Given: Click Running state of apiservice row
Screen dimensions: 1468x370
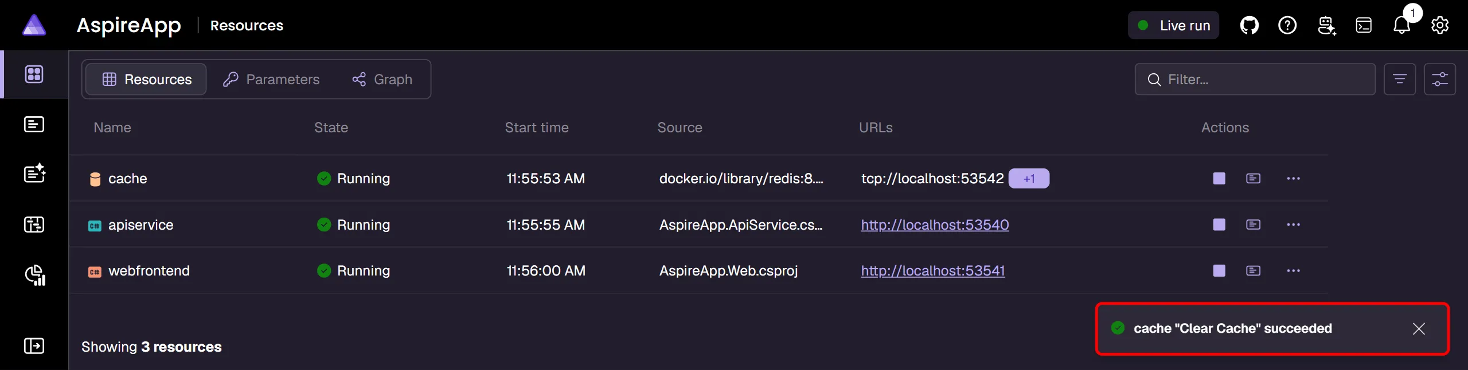Looking at the screenshot, I should [x=353, y=225].
